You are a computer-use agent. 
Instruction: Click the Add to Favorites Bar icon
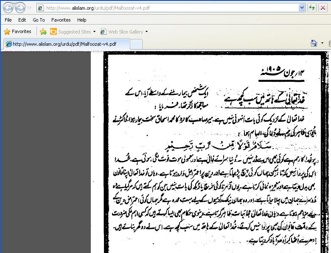coord(43,31)
